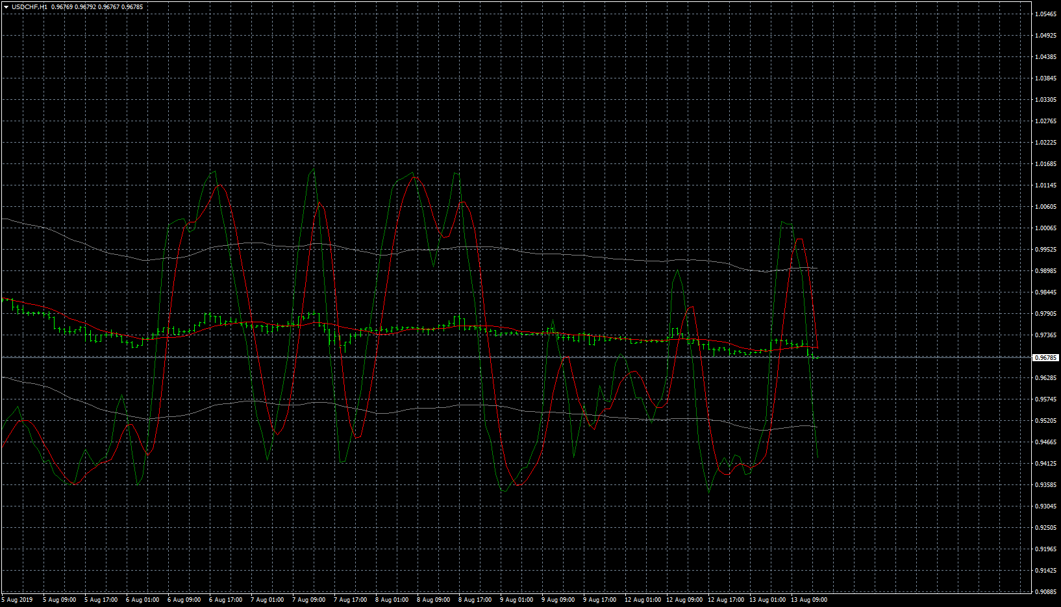Screen dimensions: 1061x607
Task: Click the 0.91425 price axis label
Action: click(x=1045, y=571)
